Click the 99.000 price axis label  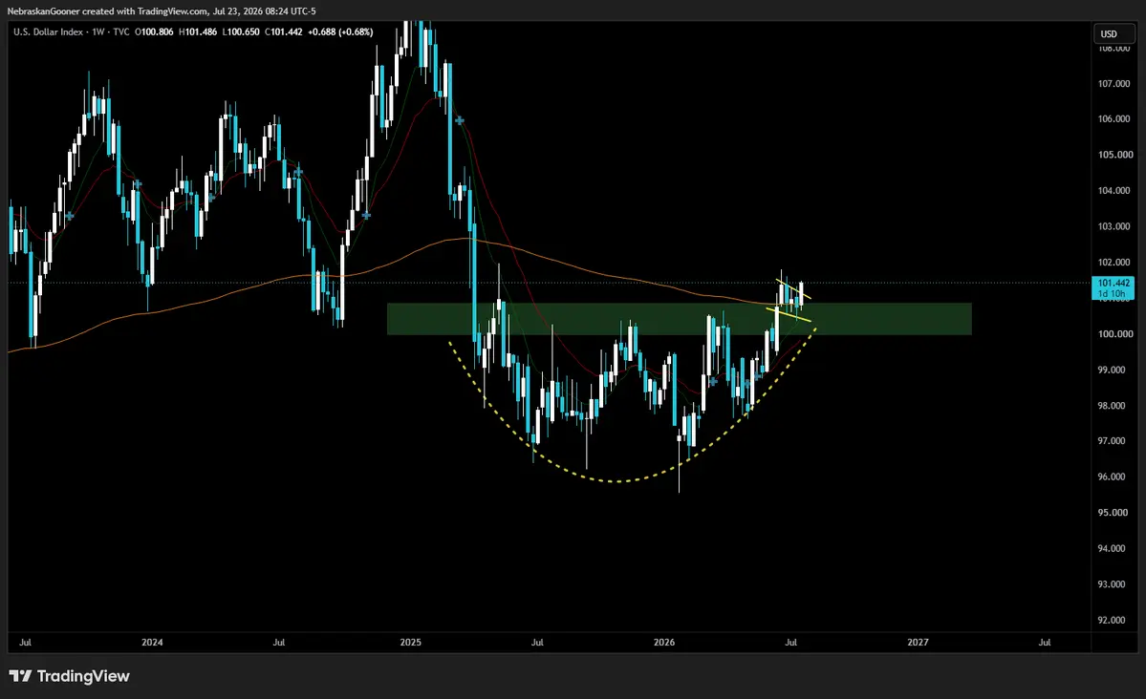pos(1112,371)
